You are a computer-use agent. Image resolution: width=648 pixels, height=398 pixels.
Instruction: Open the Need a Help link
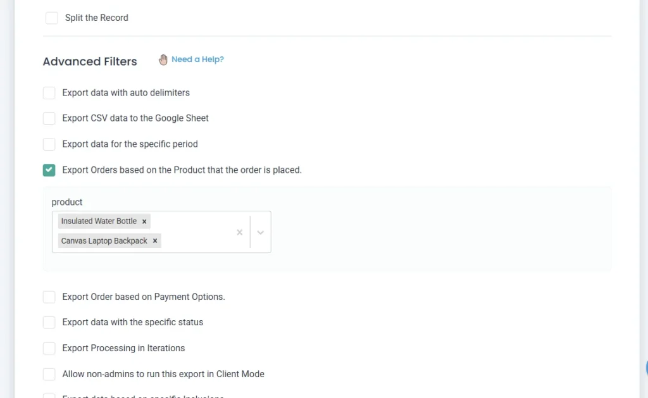[197, 59]
